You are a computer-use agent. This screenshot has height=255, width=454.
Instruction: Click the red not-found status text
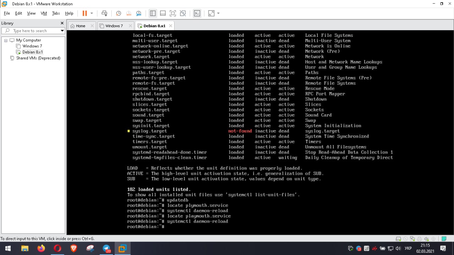click(240, 131)
